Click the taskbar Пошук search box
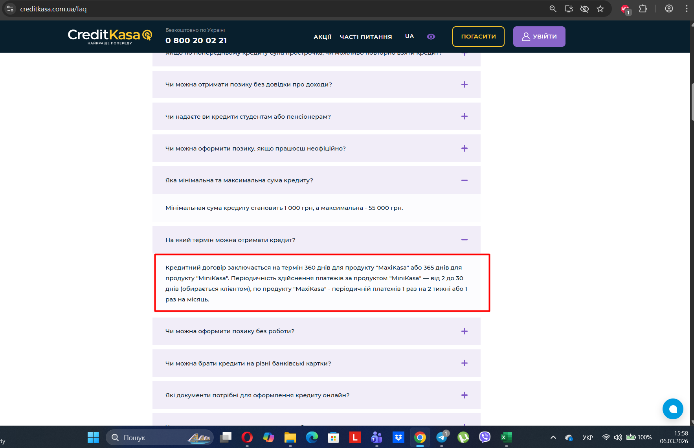Image resolution: width=694 pixels, height=448 pixels. coord(160,437)
